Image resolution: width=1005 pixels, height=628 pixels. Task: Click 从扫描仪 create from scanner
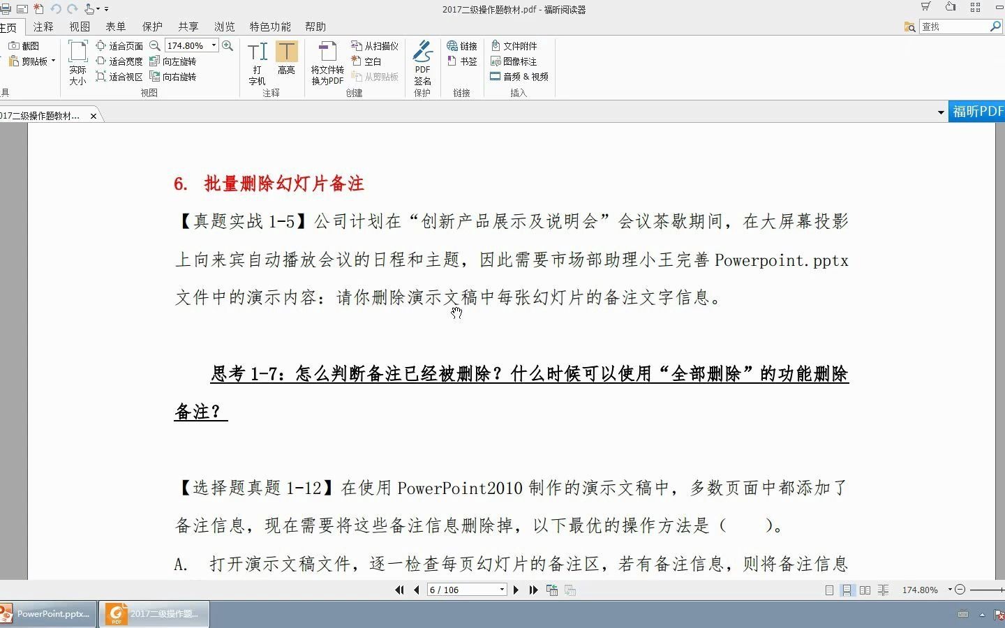(375, 45)
